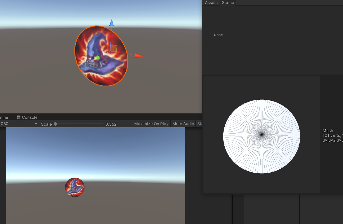This screenshot has height=224, width=343.
Task: Click the Scale slider handle
Action: [x=55, y=124]
